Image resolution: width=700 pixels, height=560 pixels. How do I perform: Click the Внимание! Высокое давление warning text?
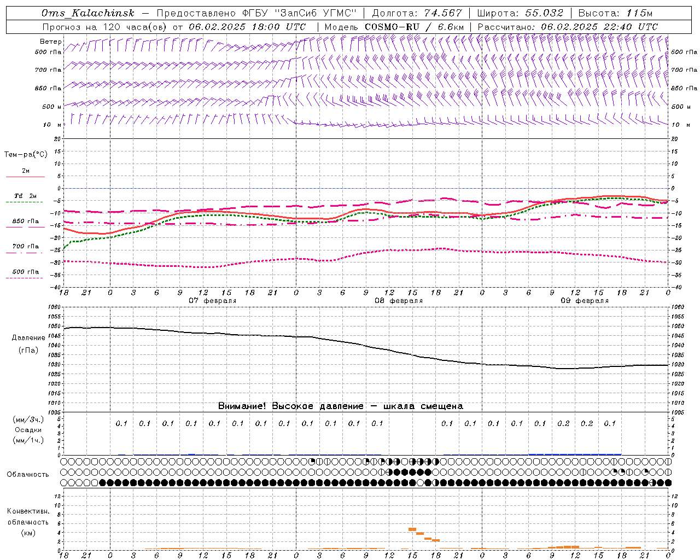click(x=340, y=406)
